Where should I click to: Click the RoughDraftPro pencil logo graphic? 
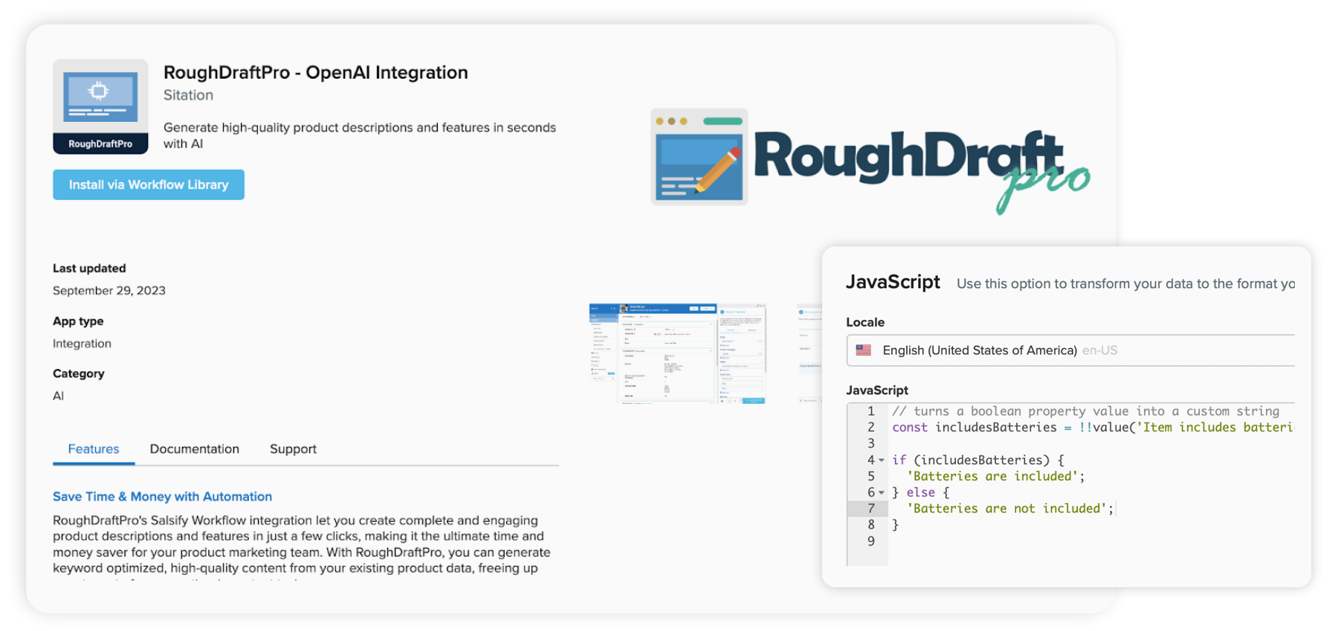pos(699,157)
